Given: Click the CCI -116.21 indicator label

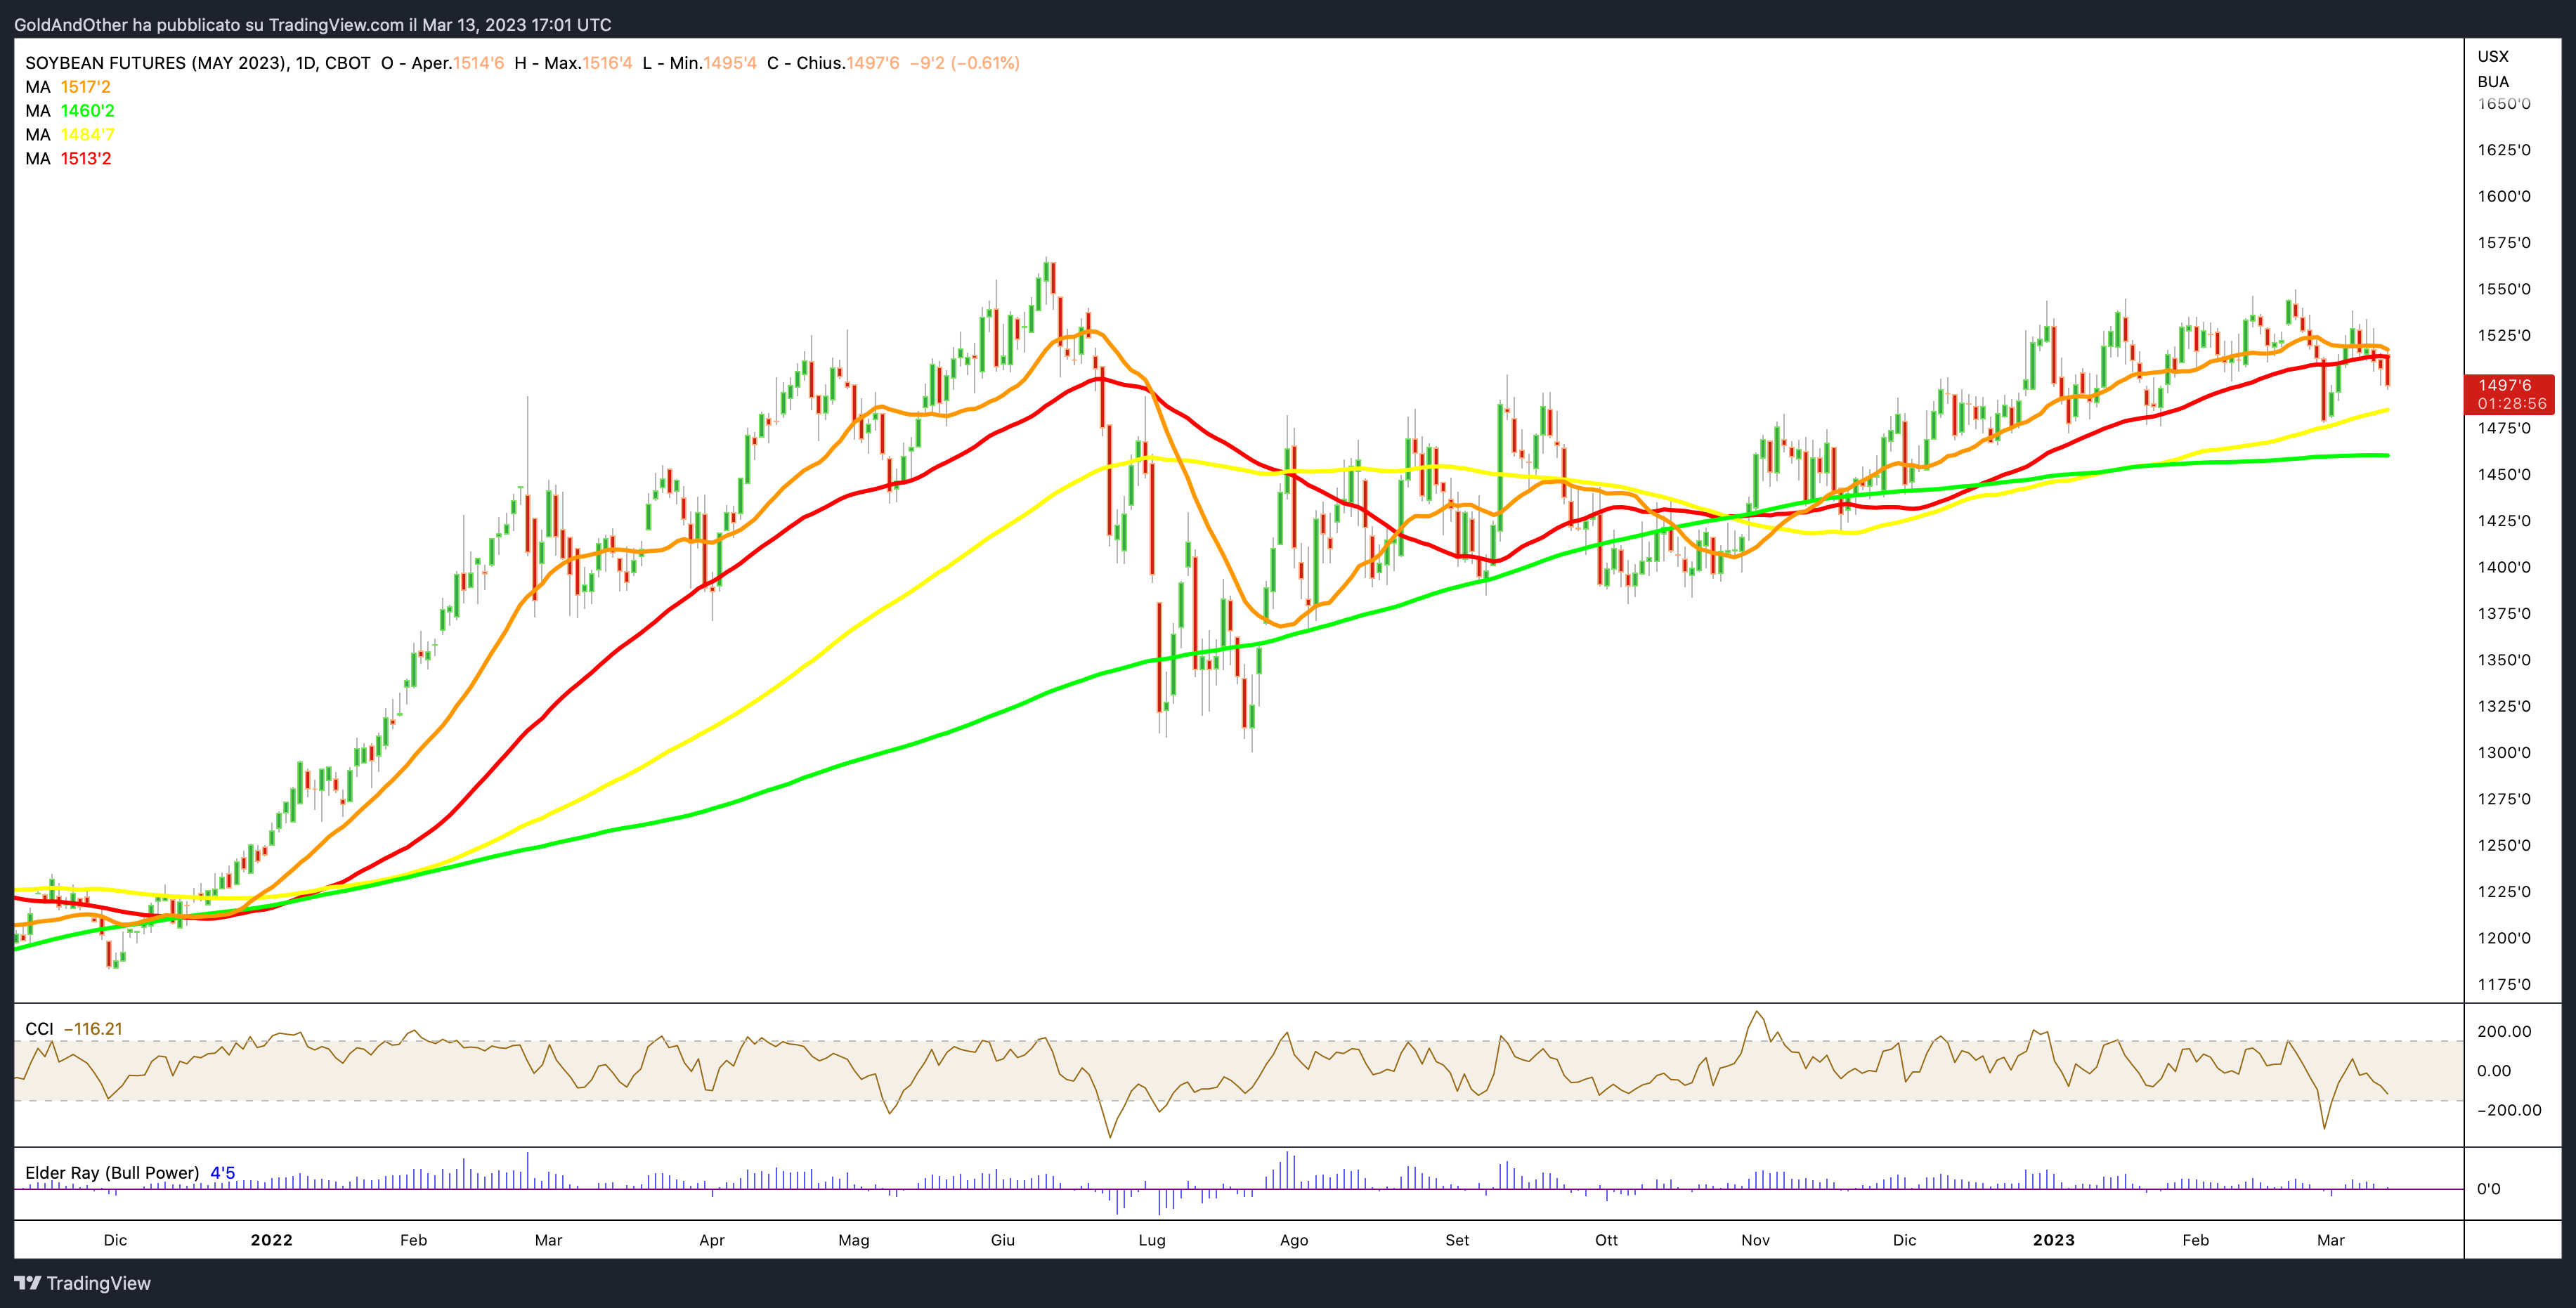Looking at the screenshot, I should (74, 1029).
